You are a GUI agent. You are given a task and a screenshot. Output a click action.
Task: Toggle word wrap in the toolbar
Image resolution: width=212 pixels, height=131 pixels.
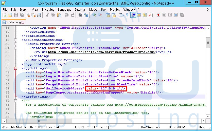coord(121,15)
